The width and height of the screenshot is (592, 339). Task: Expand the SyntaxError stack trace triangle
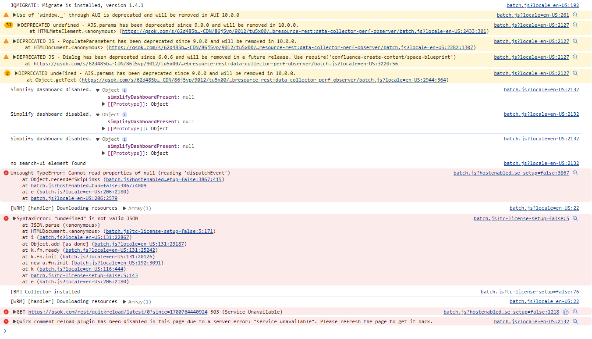click(14, 218)
